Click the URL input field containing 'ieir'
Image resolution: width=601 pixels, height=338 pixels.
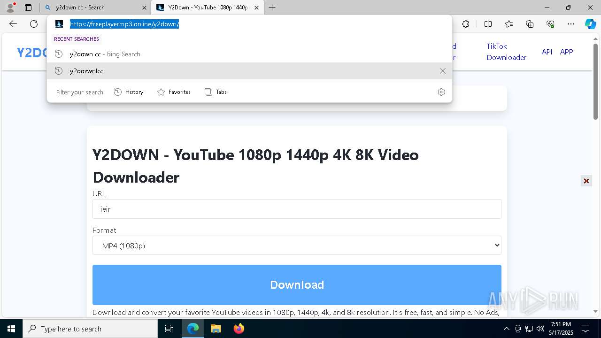[x=297, y=209]
